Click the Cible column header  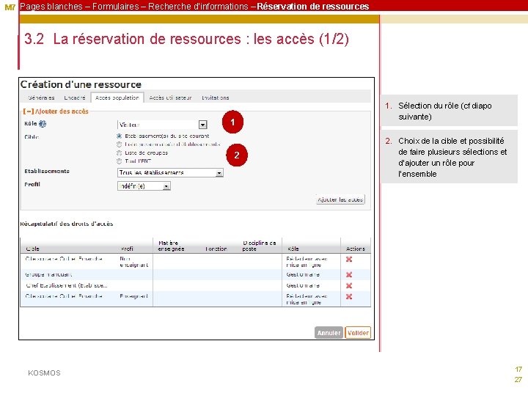coord(33,249)
